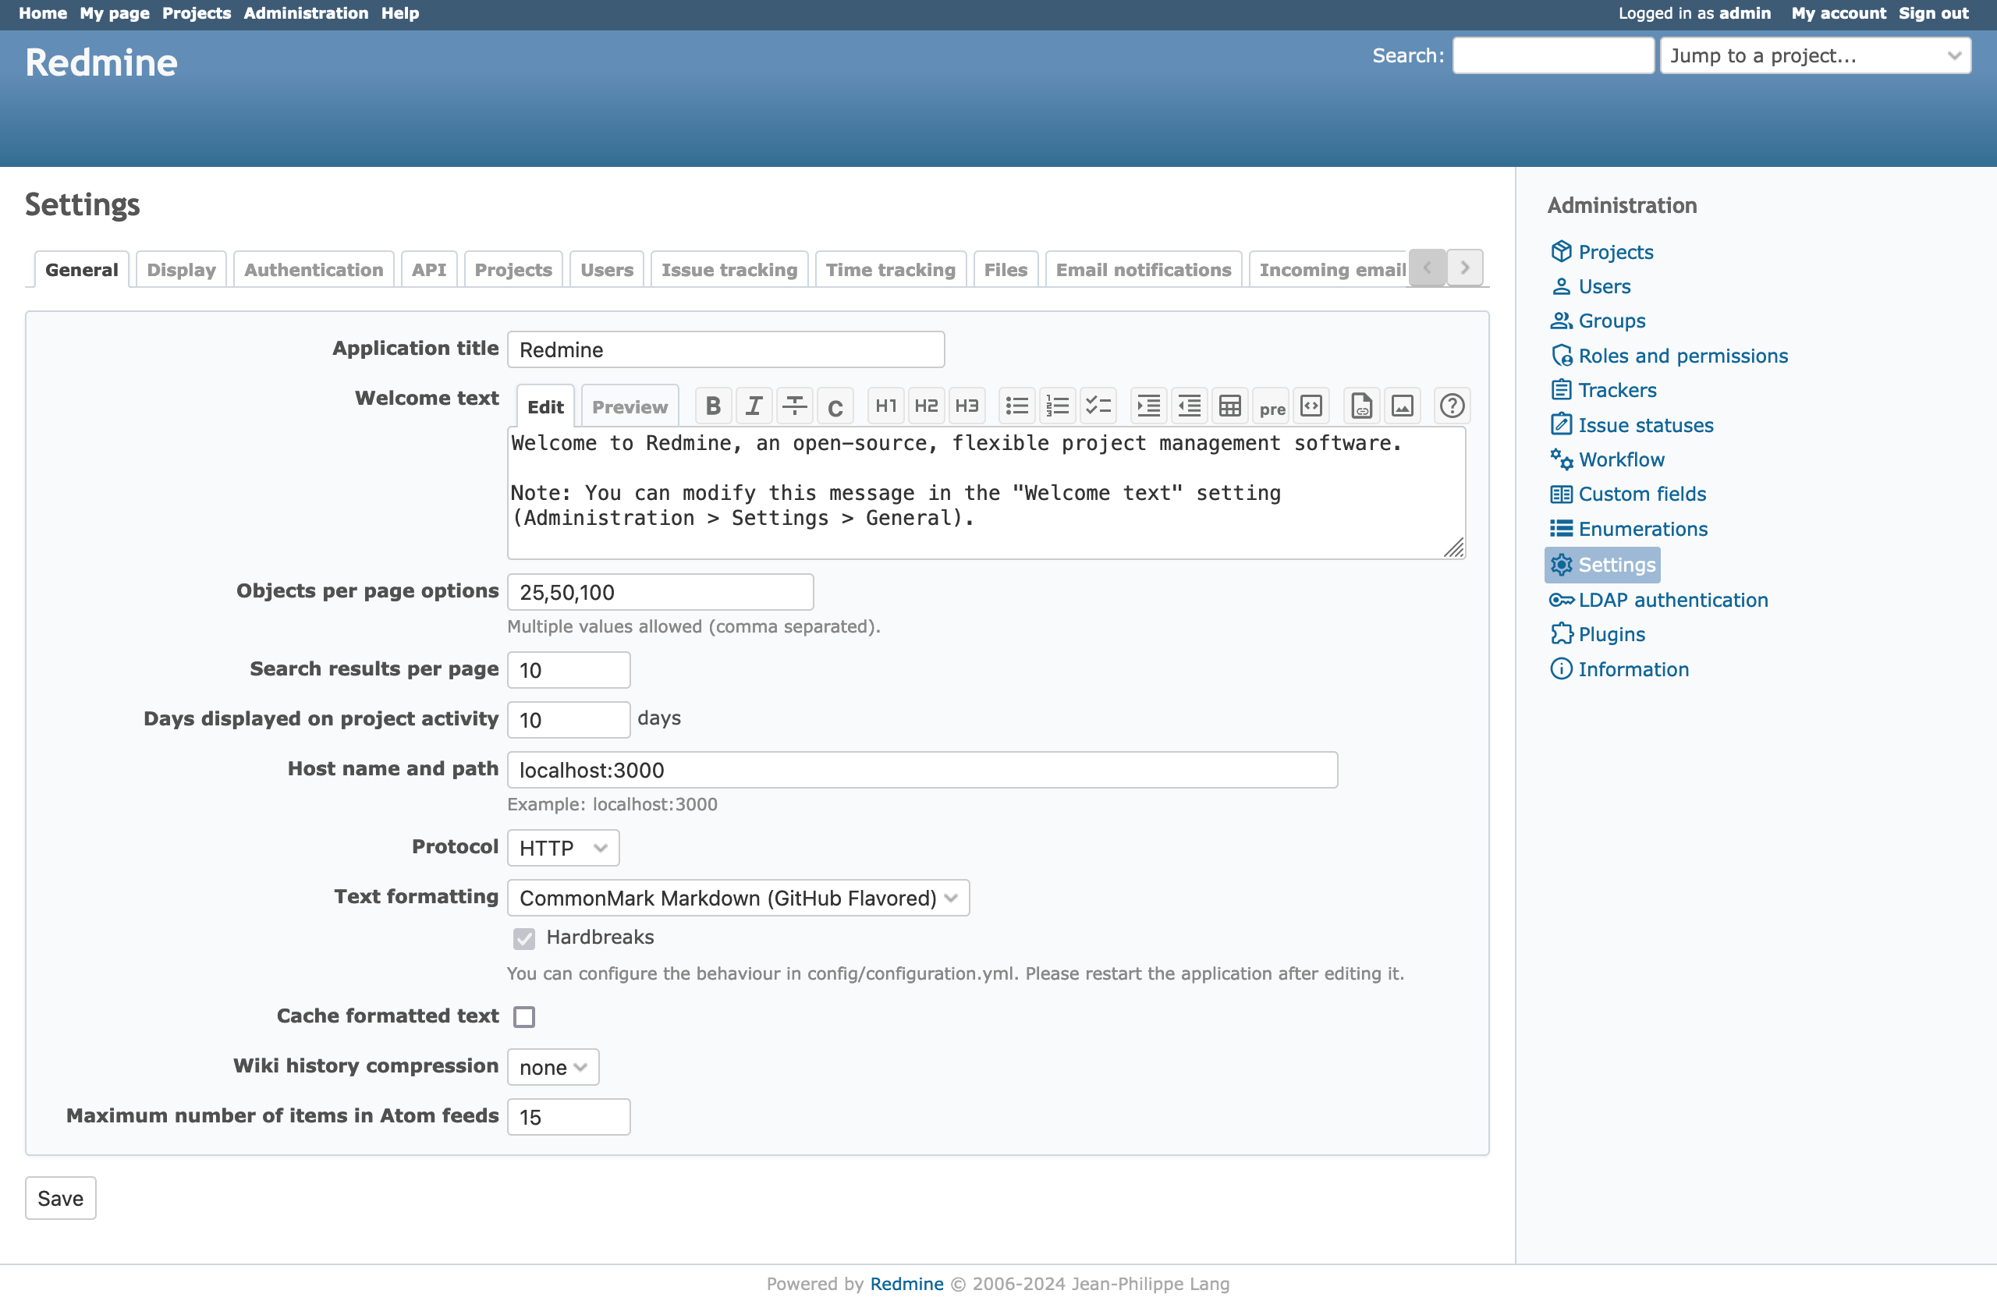Switch to the API tab
The image size is (1997, 1301).
coord(429,269)
